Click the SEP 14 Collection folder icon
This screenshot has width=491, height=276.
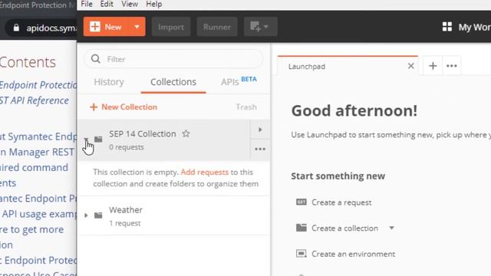[x=98, y=139]
